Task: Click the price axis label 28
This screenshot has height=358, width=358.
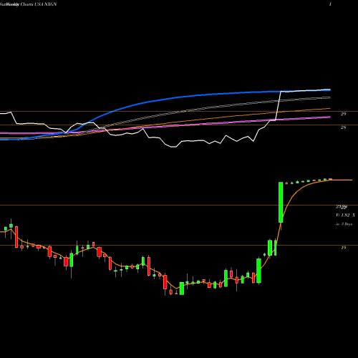Action: 343,127
